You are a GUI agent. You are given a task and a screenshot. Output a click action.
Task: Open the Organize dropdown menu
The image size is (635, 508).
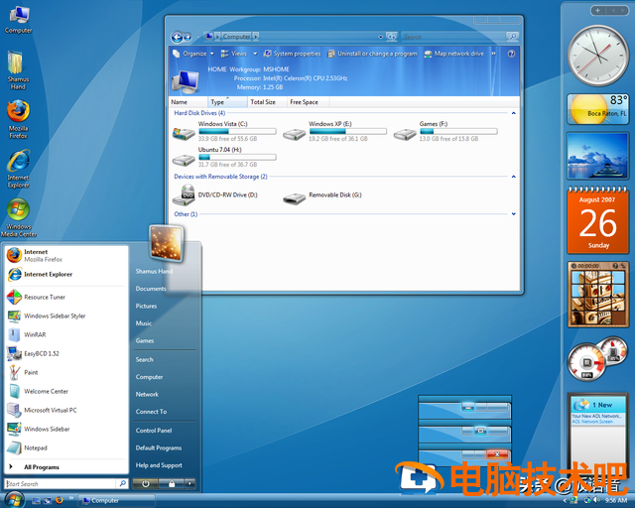coord(192,54)
